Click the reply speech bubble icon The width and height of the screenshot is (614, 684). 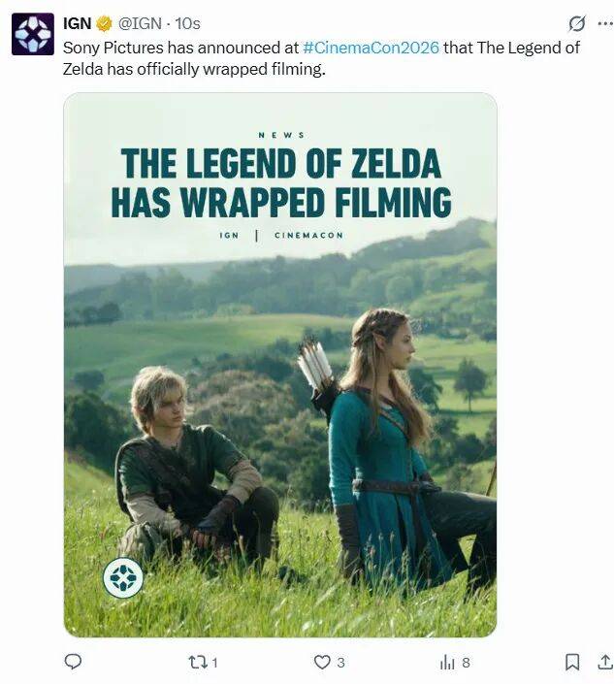pos(73,662)
